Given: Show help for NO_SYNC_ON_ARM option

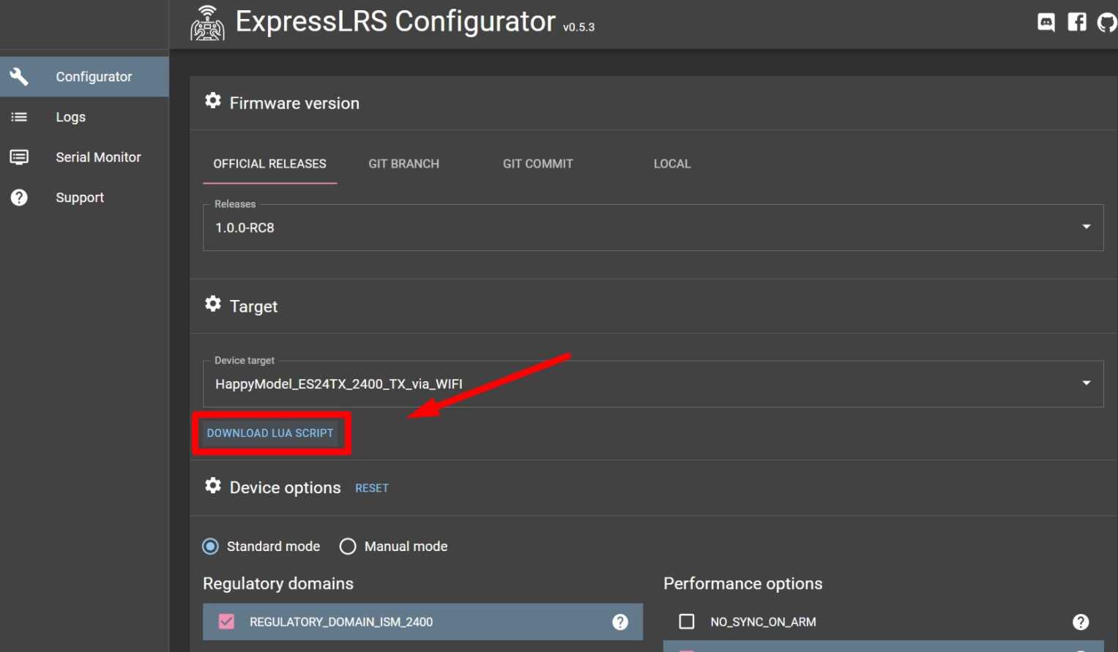Looking at the screenshot, I should [x=1081, y=622].
